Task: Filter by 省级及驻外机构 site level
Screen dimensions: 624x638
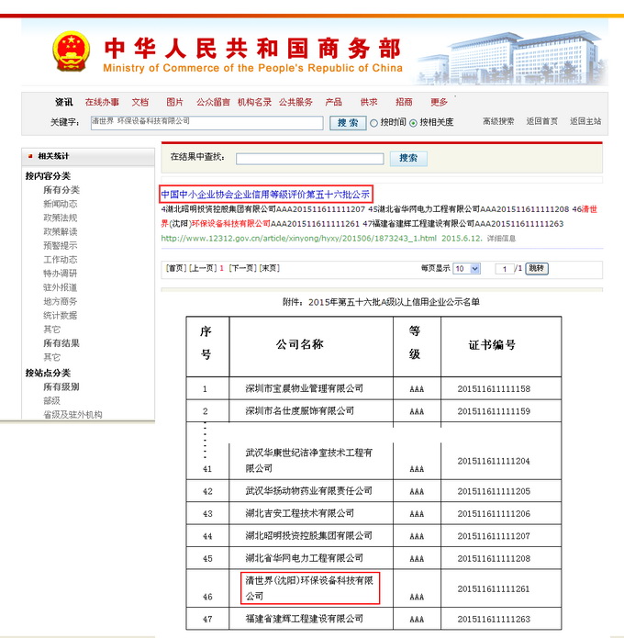Action: [72, 415]
